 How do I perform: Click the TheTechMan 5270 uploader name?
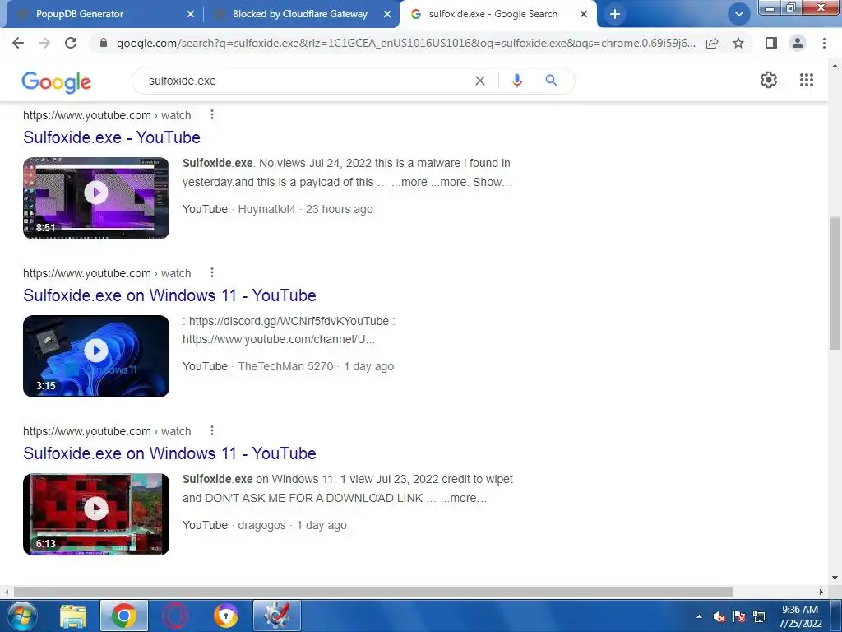tap(285, 366)
